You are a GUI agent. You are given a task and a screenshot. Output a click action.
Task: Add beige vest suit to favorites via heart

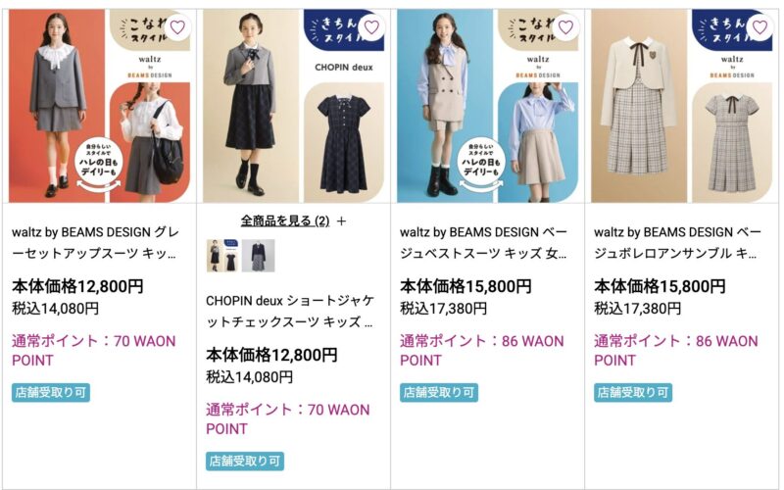(x=565, y=27)
